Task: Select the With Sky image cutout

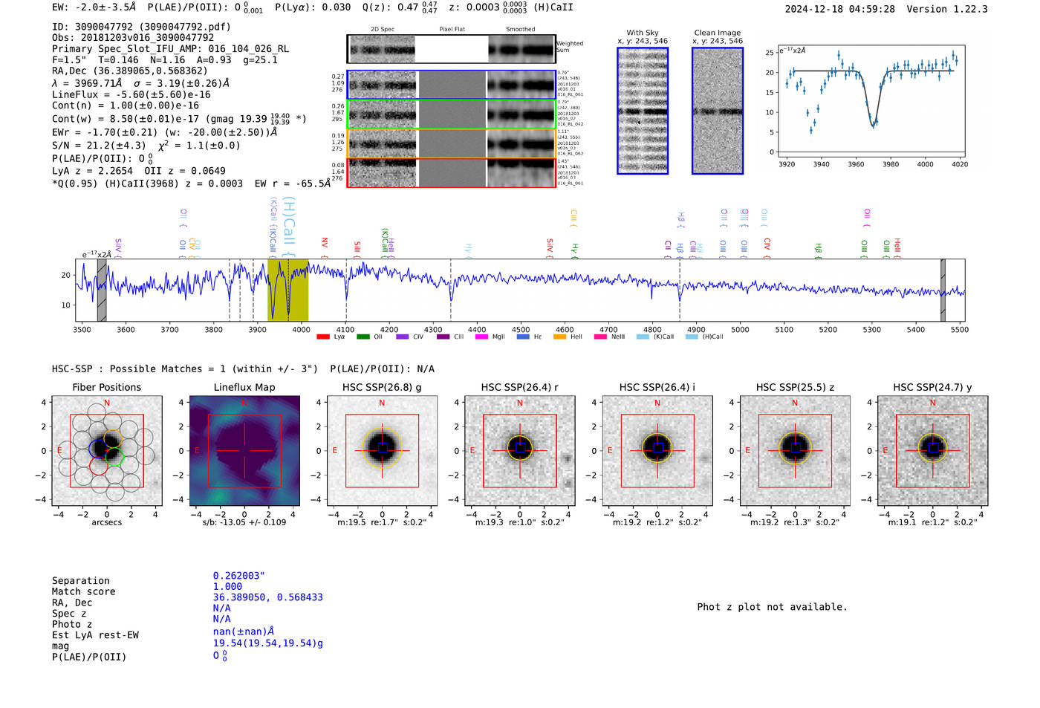Action: pyautogui.click(x=643, y=111)
